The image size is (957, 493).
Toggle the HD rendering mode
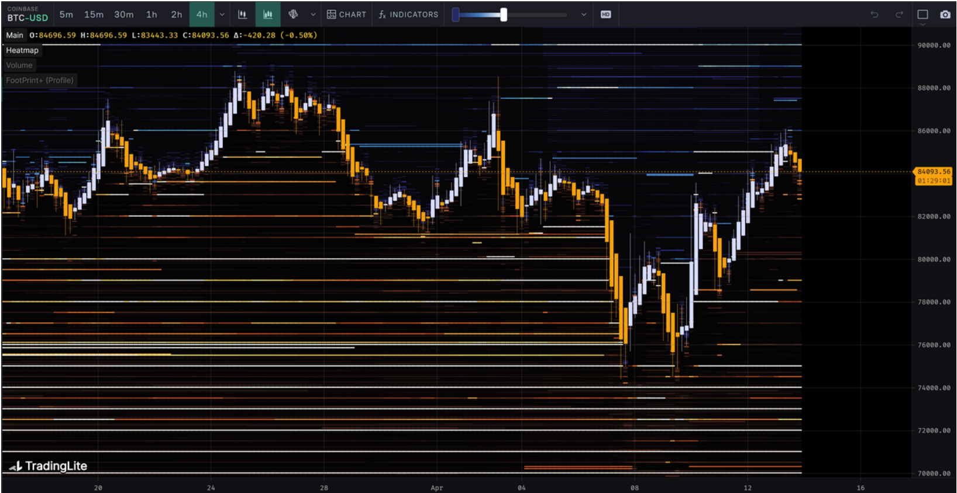(605, 15)
